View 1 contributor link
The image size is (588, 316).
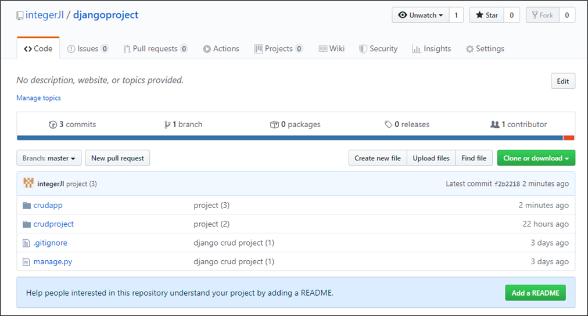pyautogui.click(x=519, y=124)
